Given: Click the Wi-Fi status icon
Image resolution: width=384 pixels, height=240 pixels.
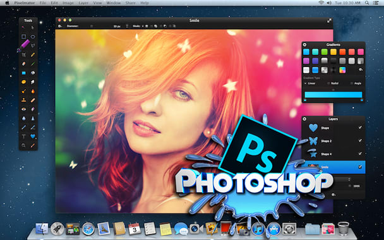Looking at the screenshot, I should [321, 3].
